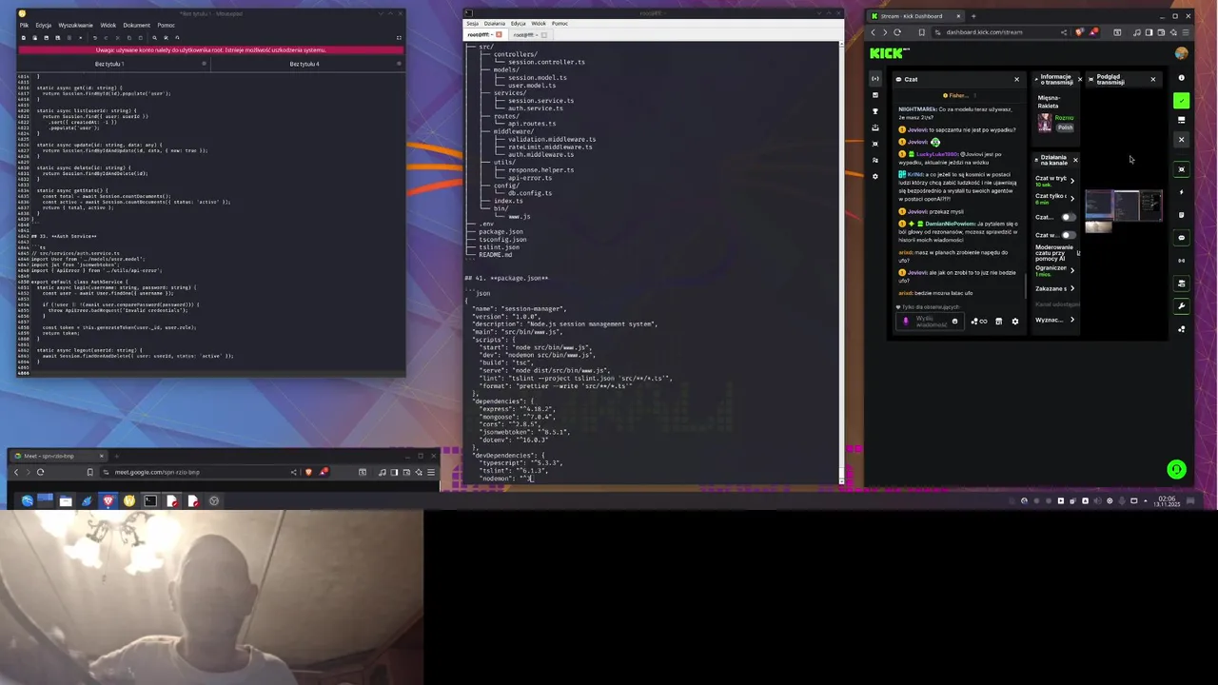Open Dokument menu in Mousepad

(136, 26)
